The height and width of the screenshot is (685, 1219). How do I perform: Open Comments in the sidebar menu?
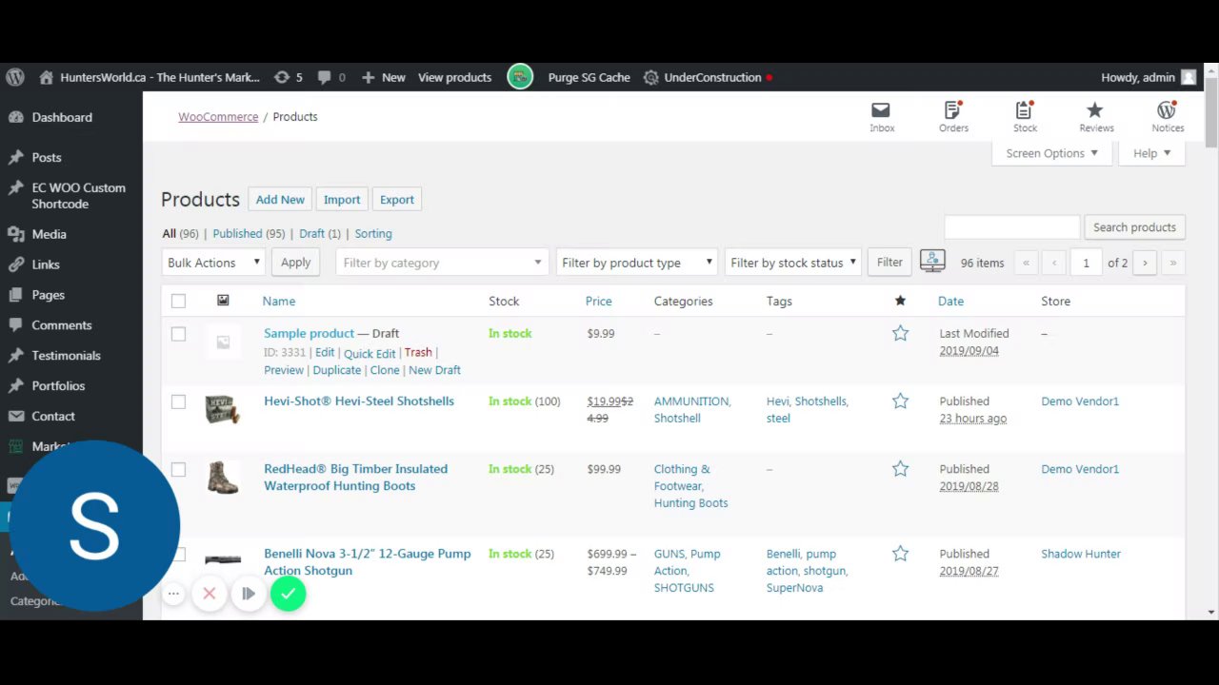62,325
